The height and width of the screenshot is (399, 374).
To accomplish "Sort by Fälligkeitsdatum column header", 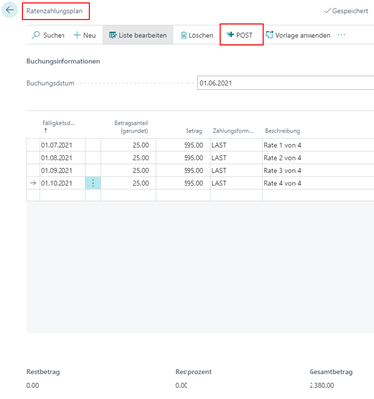I will pos(59,123).
